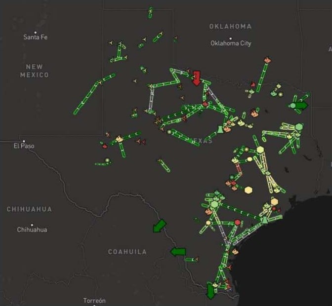Click the green downward arrow at Texas southern tip

click(x=211, y=291)
